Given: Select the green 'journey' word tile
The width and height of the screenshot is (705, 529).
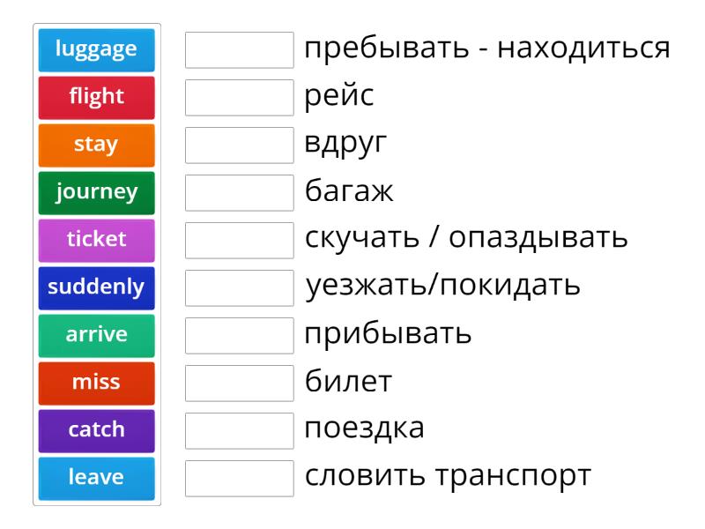Looking at the screenshot, I should point(96,192).
